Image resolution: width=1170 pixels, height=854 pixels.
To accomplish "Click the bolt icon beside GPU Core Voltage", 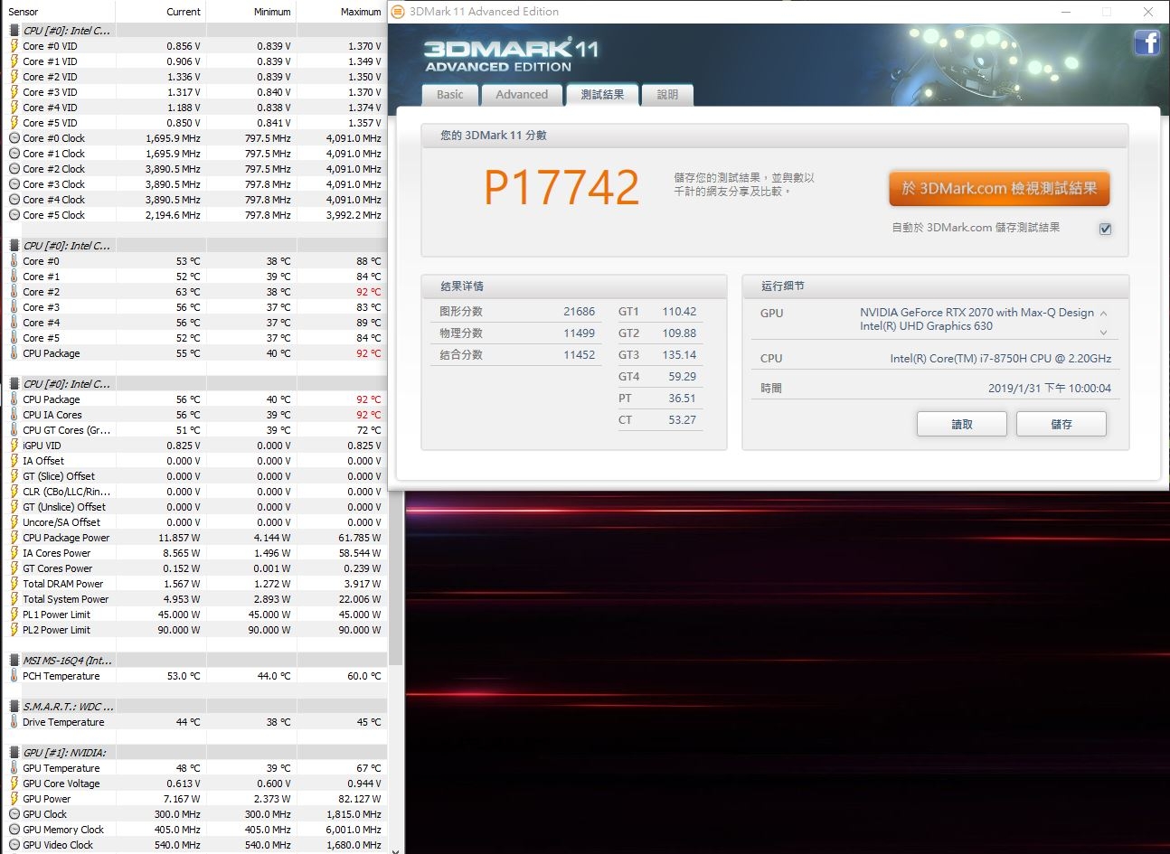I will tap(14, 784).
